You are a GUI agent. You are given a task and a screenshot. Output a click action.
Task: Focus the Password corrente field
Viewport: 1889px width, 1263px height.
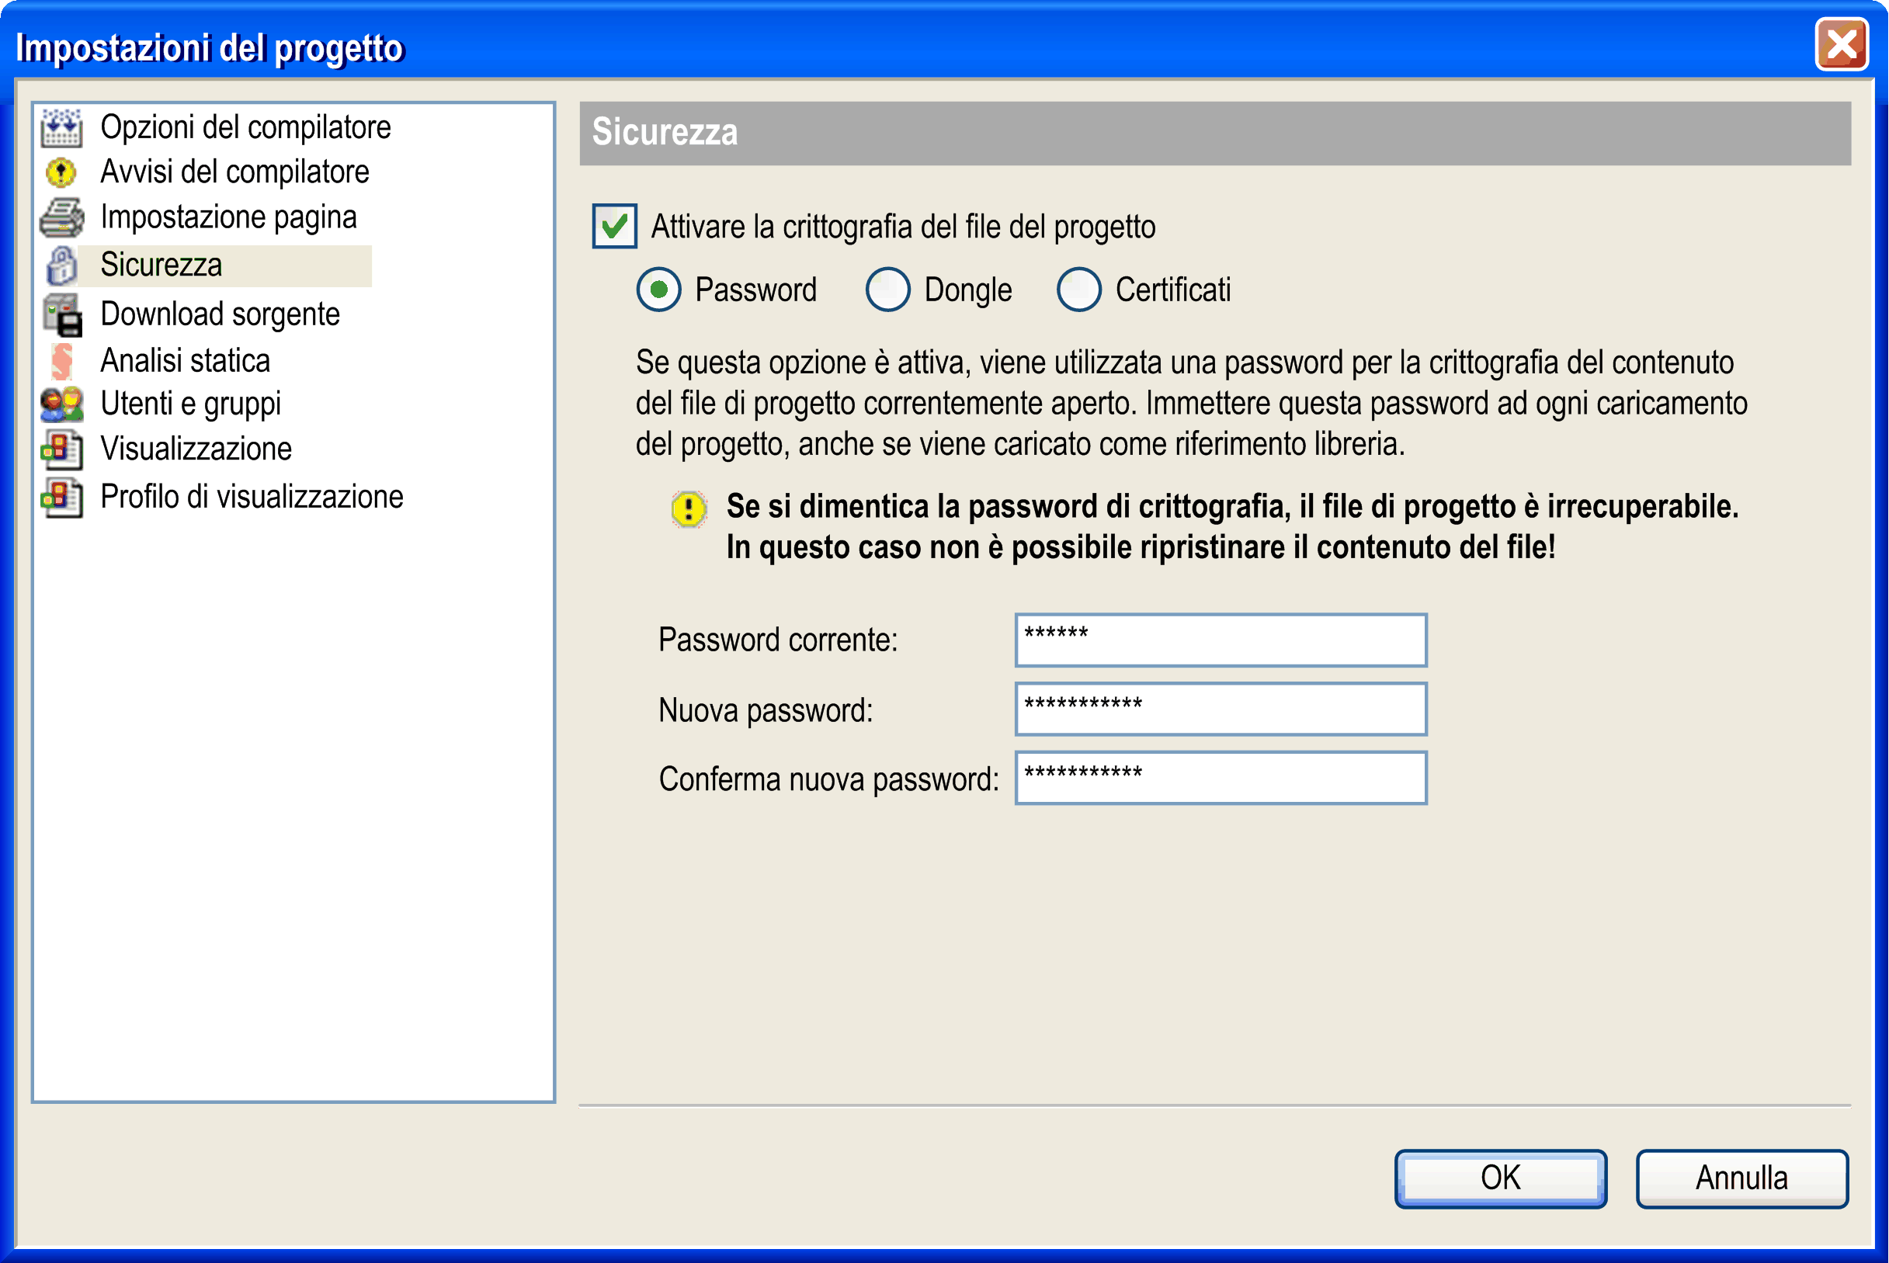tap(1221, 640)
